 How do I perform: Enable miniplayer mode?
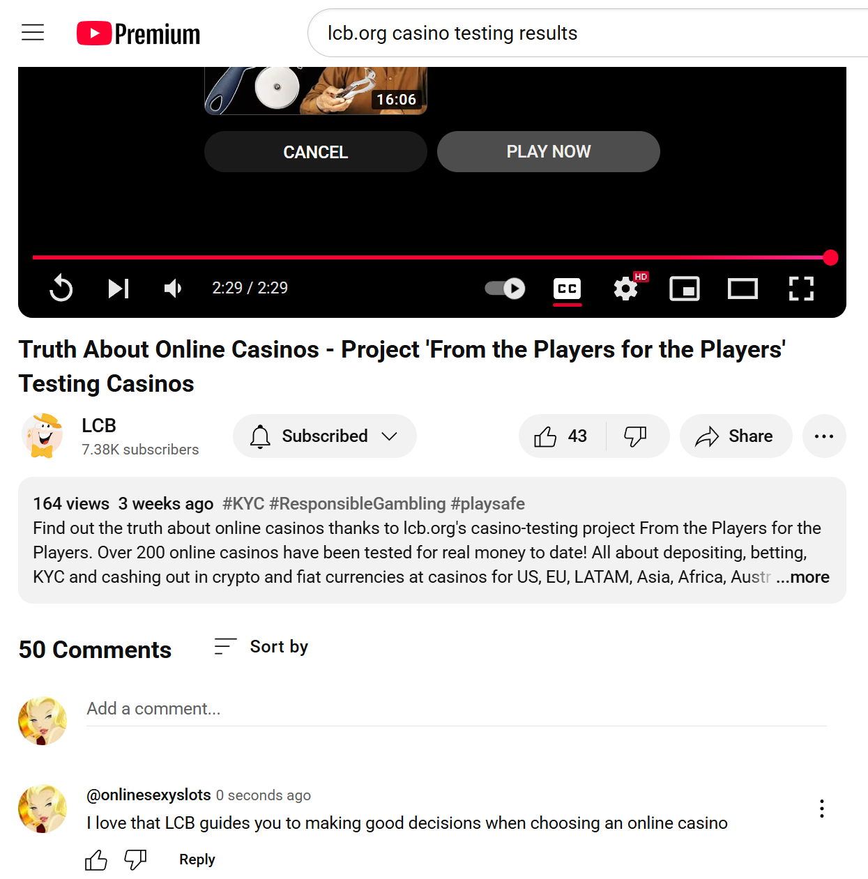pos(685,288)
